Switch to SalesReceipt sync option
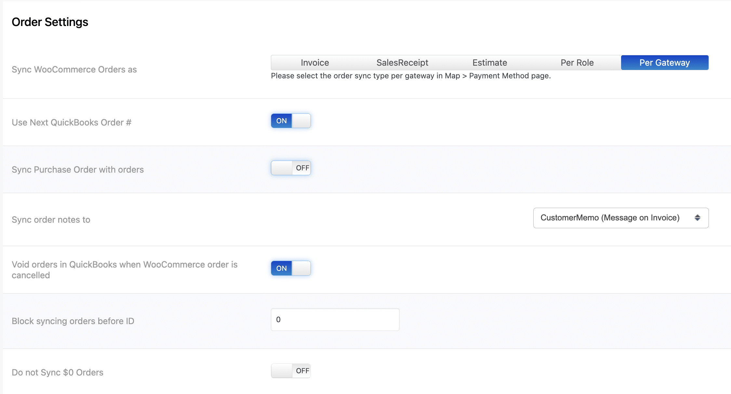 click(402, 62)
